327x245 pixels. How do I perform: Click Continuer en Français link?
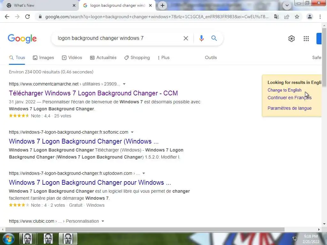(289, 98)
